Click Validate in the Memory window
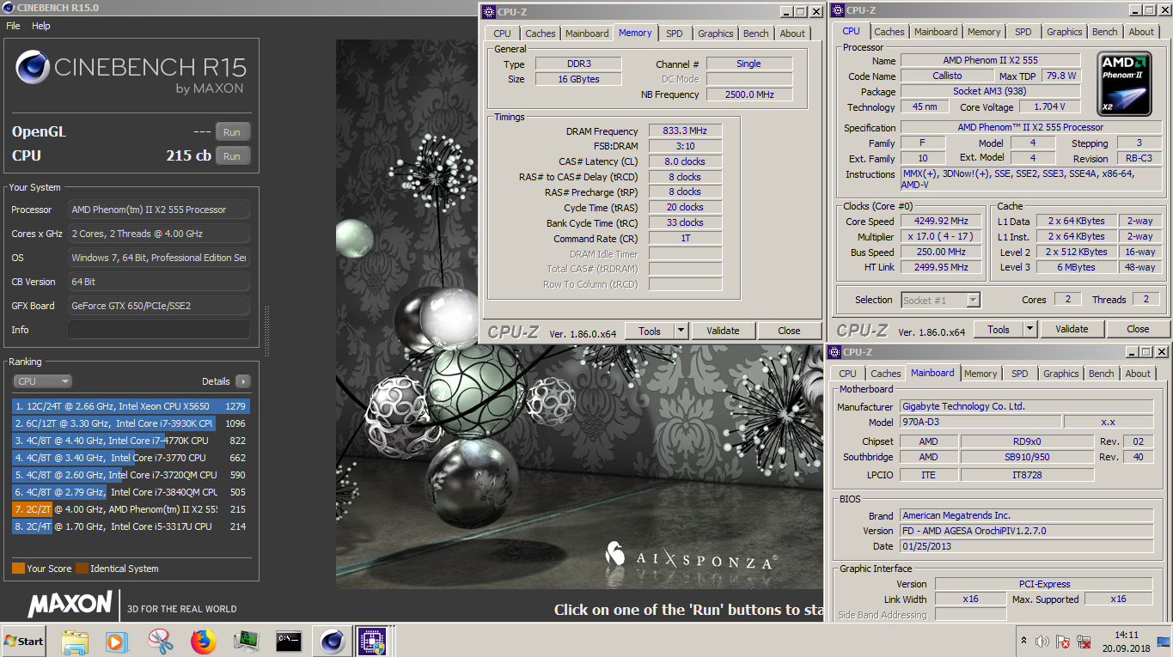This screenshot has width=1173, height=657. (x=723, y=331)
